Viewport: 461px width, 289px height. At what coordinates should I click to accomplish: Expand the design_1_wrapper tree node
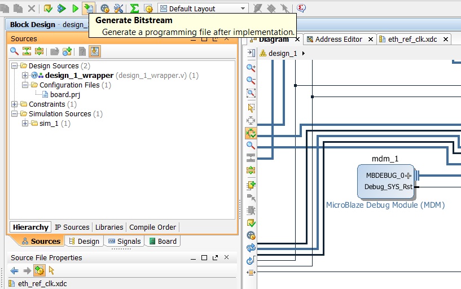(25, 75)
